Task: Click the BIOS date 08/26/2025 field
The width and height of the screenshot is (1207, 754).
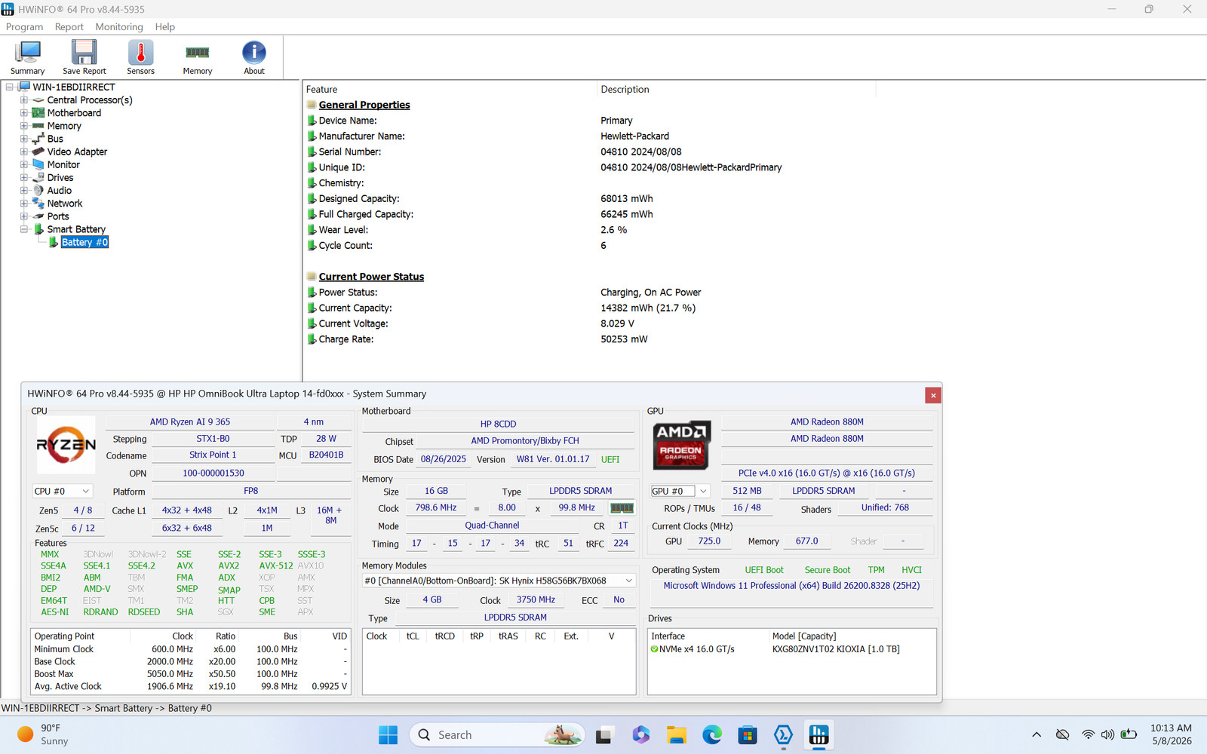Action: point(444,459)
